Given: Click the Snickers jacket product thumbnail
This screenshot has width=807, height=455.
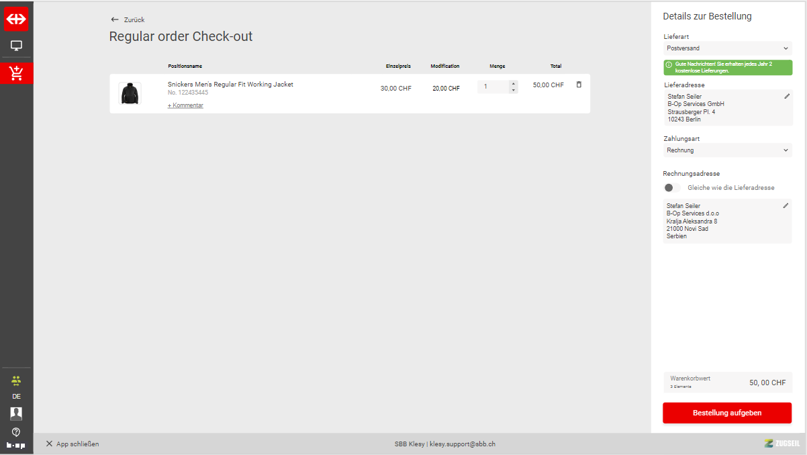Looking at the screenshot, I should (130, 93).
